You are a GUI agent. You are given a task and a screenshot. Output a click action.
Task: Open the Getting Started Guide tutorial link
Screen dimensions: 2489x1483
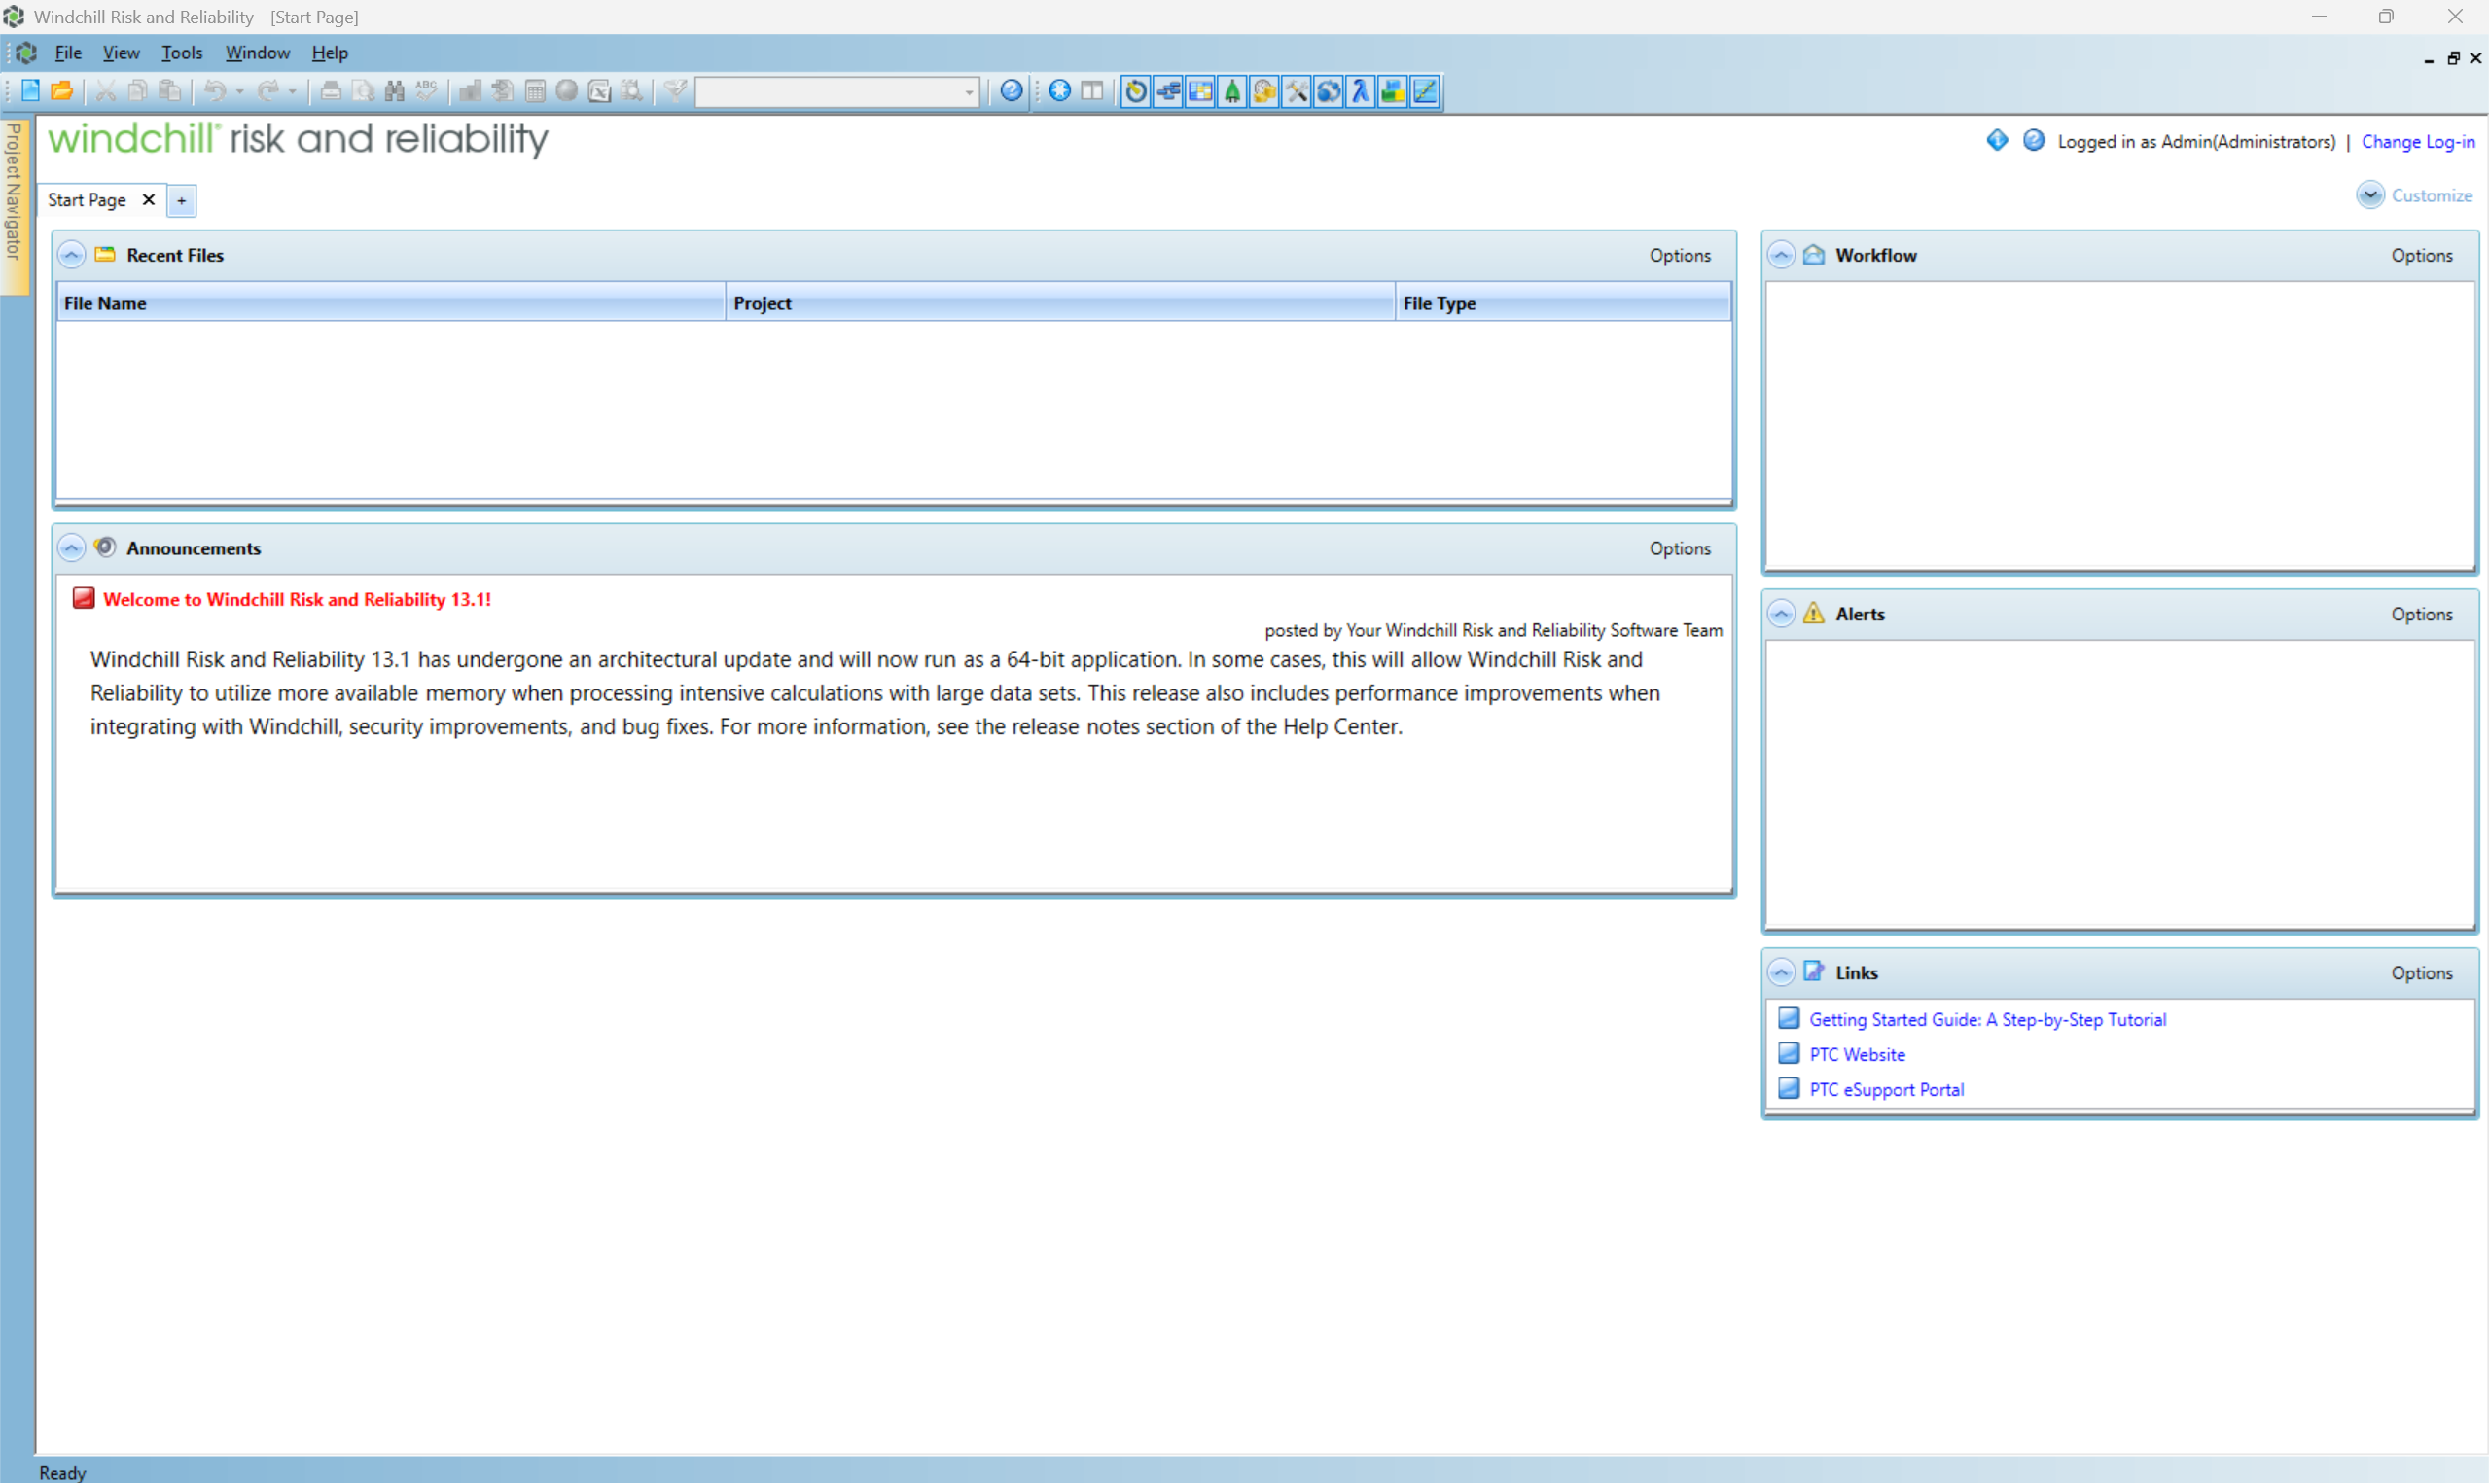point(1987,1019)
